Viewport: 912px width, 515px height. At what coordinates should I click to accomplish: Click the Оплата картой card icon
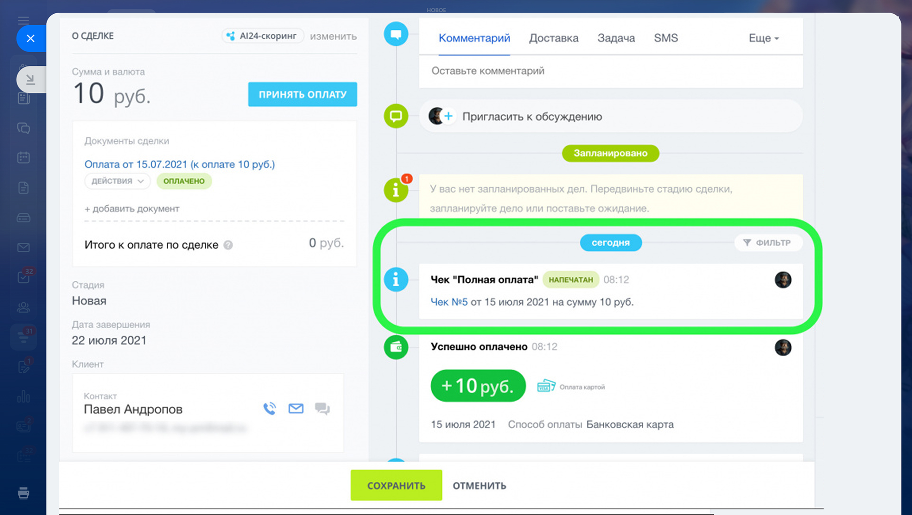point(546,386)
